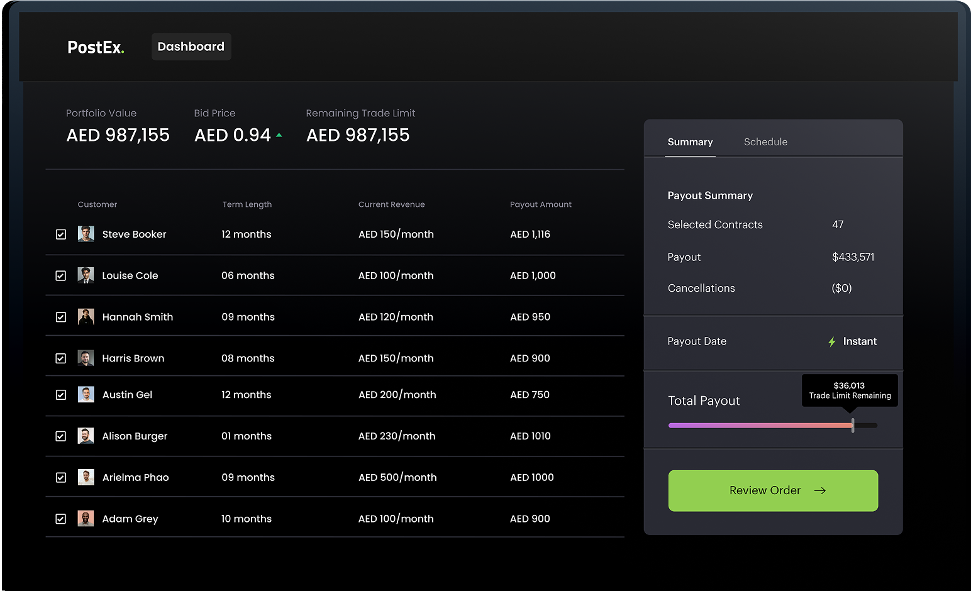The height and width of the screenshot is (591, 971).
Task: Click the PostEx logo
Action: pyautogui.click(x=96, y=47)
